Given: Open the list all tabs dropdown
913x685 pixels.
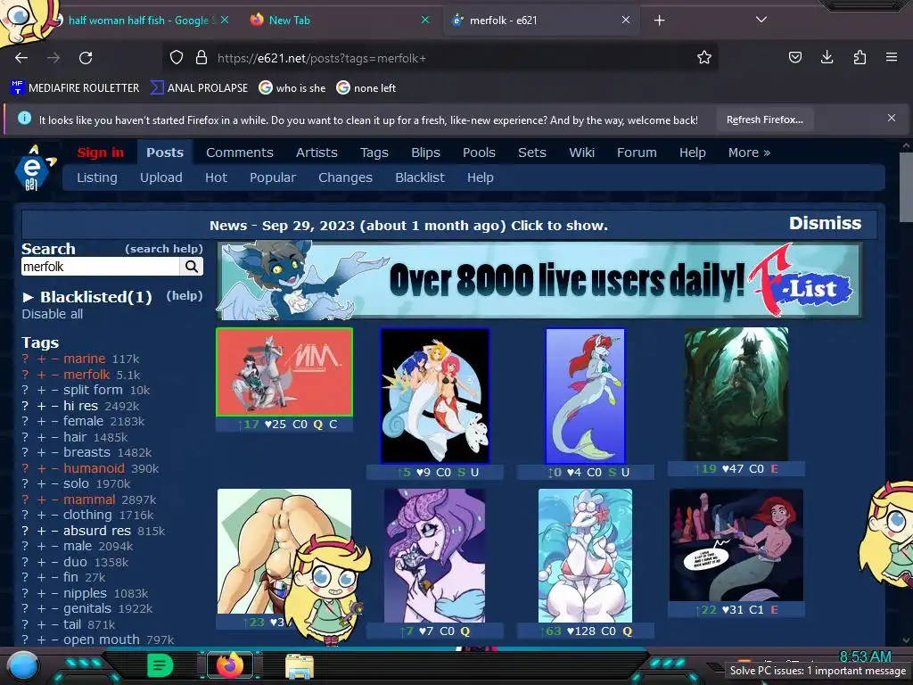Looking at the screenshot, I should tap(761, 20).
